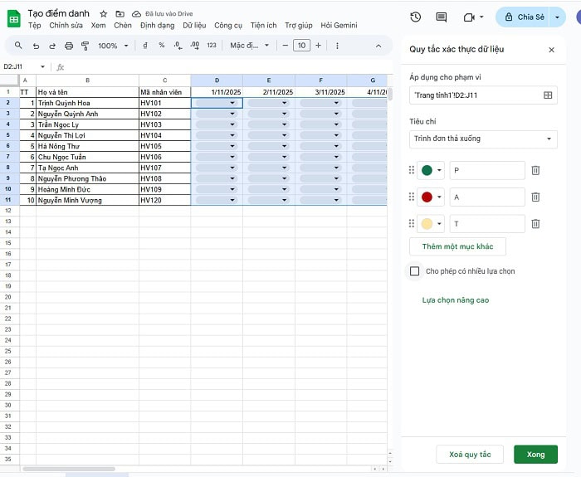Grab drag handle of item A

(x=412, y=197)
